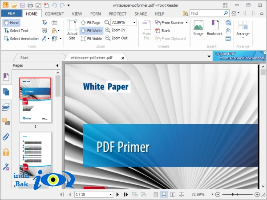Choose Fit Visible zoom
The height and width of the screenshot is (200, 267).
(91, 39)
